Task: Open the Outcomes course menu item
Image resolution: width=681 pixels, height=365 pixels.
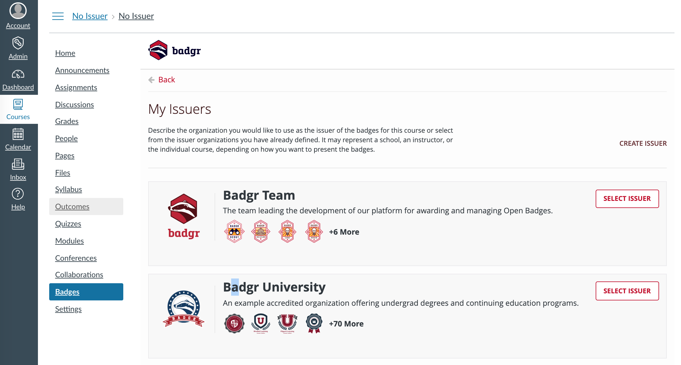Action: 72,206
